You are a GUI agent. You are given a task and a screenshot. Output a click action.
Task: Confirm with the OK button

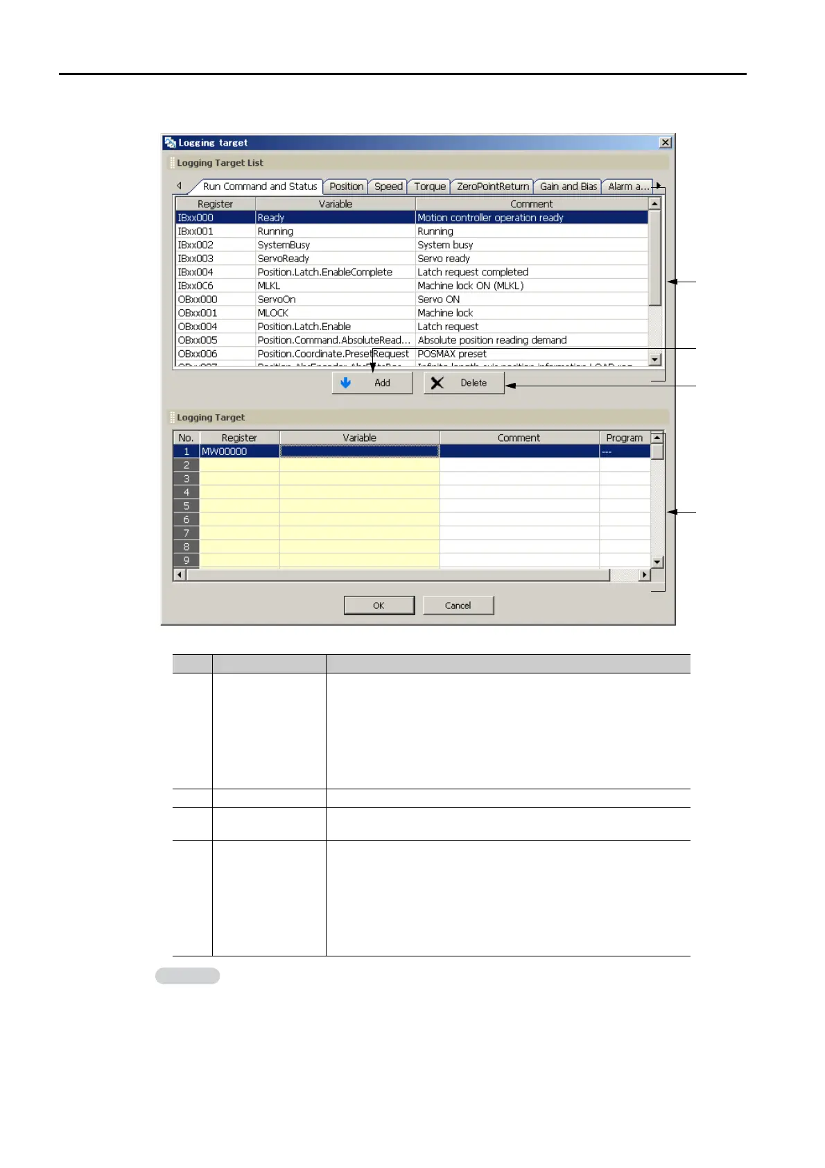[x=379, y=606]
